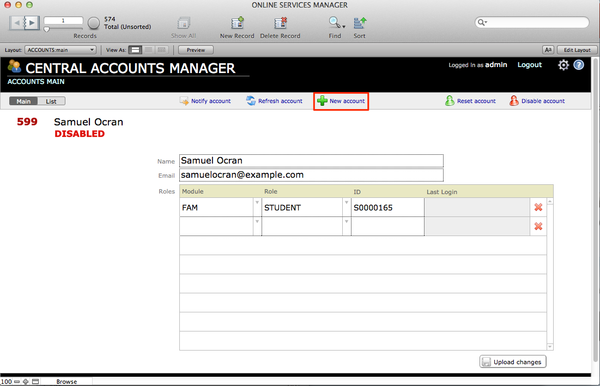The height and width of the screenshot is (386, 600).
Task: Open the Layout ACCOUNTS:main dropdown
Action: [x=60, y=50]
